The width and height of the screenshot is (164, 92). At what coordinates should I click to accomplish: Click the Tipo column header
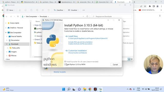pos(124,21)
